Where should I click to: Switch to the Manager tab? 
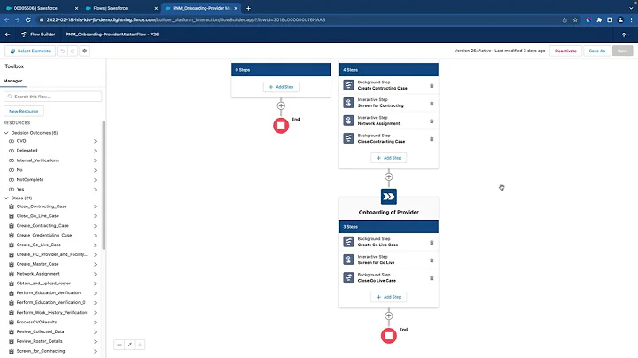click(x=13, y=81)
